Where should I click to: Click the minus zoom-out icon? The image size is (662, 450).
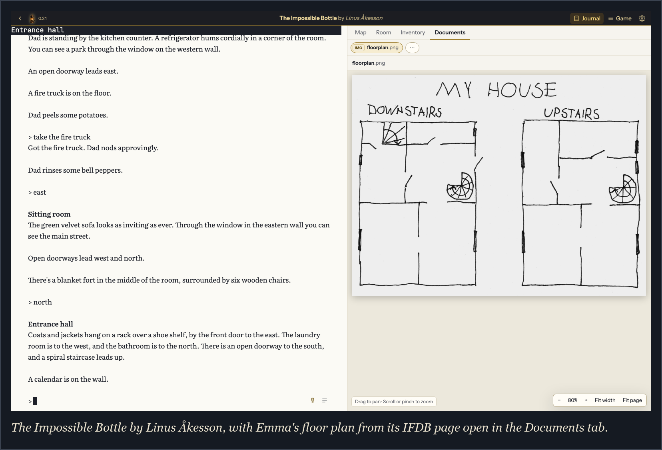(559, 400)
